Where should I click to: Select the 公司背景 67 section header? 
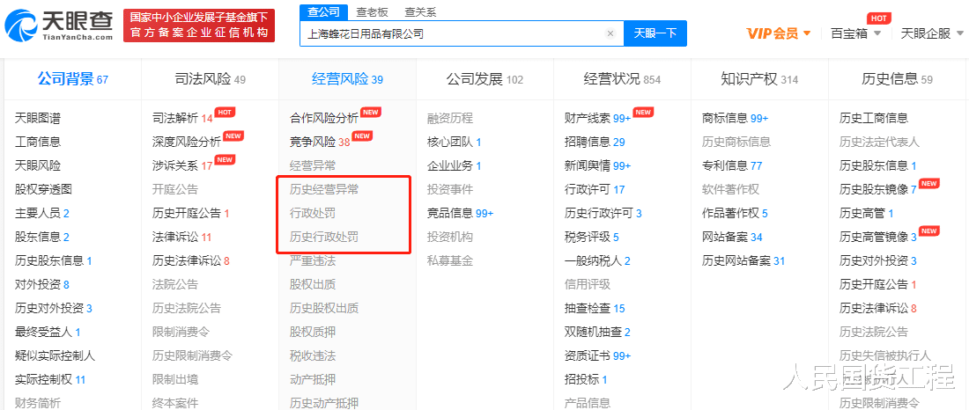pyautogui.click(x=72, y=79)
